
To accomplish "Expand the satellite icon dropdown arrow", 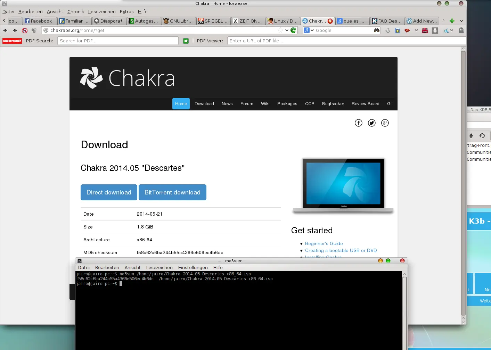I will [451, 31].
